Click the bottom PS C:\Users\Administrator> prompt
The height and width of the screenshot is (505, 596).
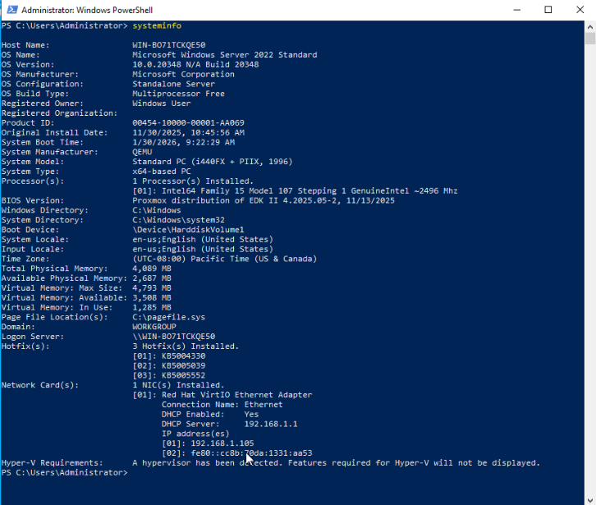click(x=65, y=473)
